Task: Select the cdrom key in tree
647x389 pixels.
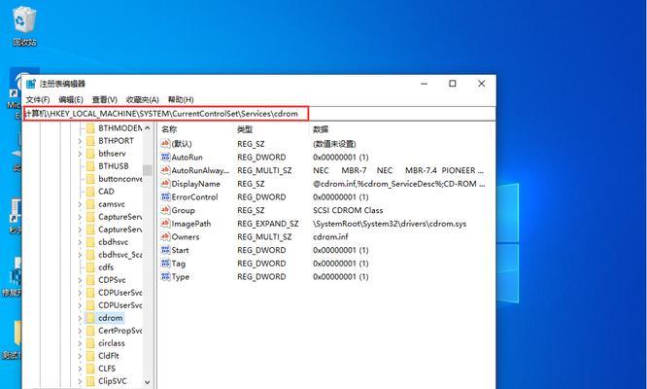Action: 111,318
